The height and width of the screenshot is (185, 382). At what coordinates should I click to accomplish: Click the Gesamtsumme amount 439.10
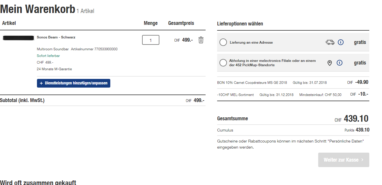[356, 119]
